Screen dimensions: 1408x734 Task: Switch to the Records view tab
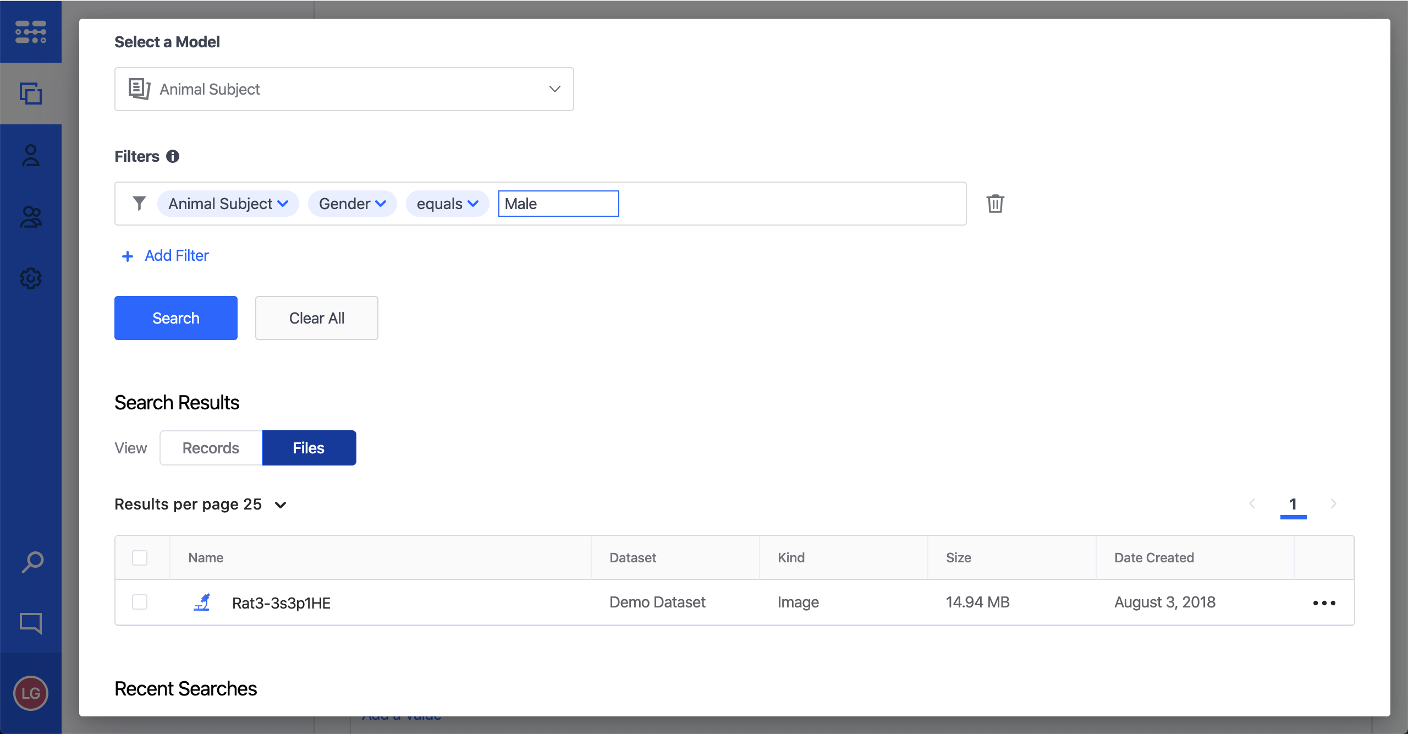(211, 448)
